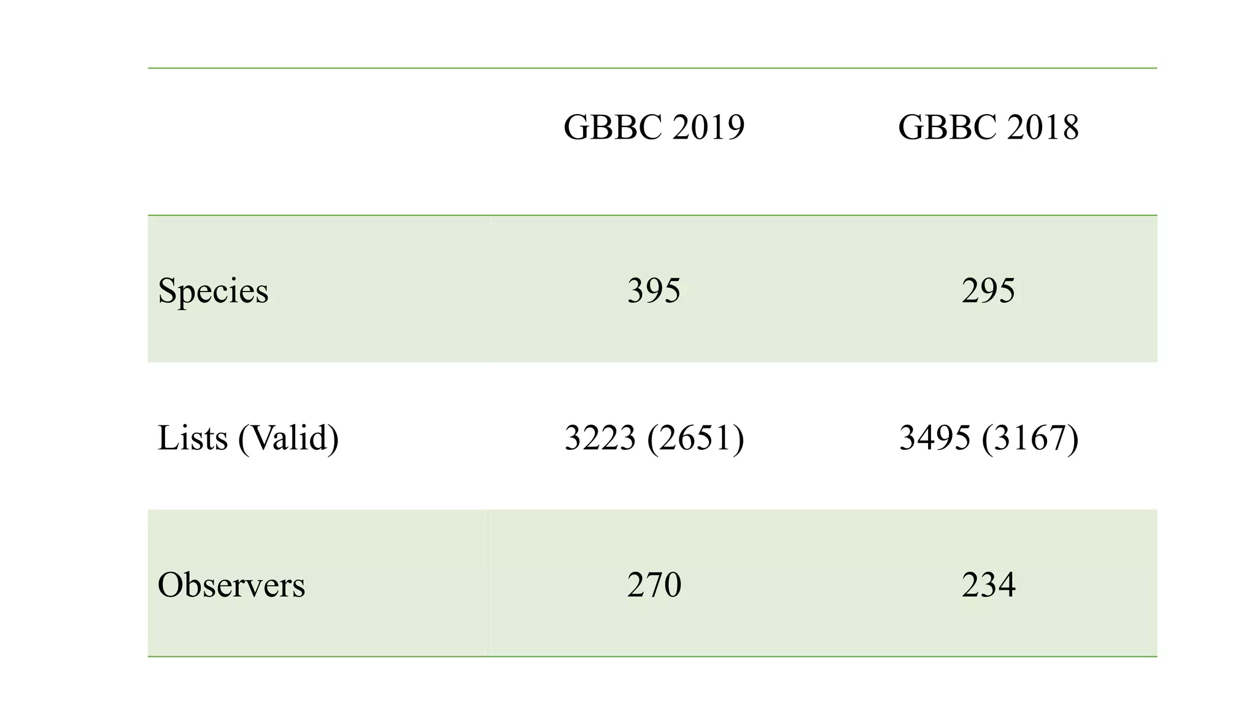Select the number 3223 in 2019 column
1257x707 pixels.
tap(600, 438)
